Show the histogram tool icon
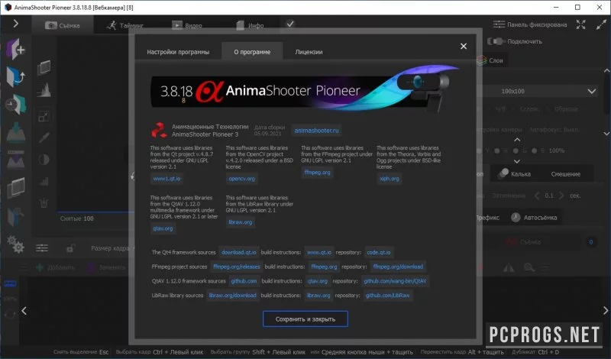This screenshot has height=359, width=611. (44, 90)
